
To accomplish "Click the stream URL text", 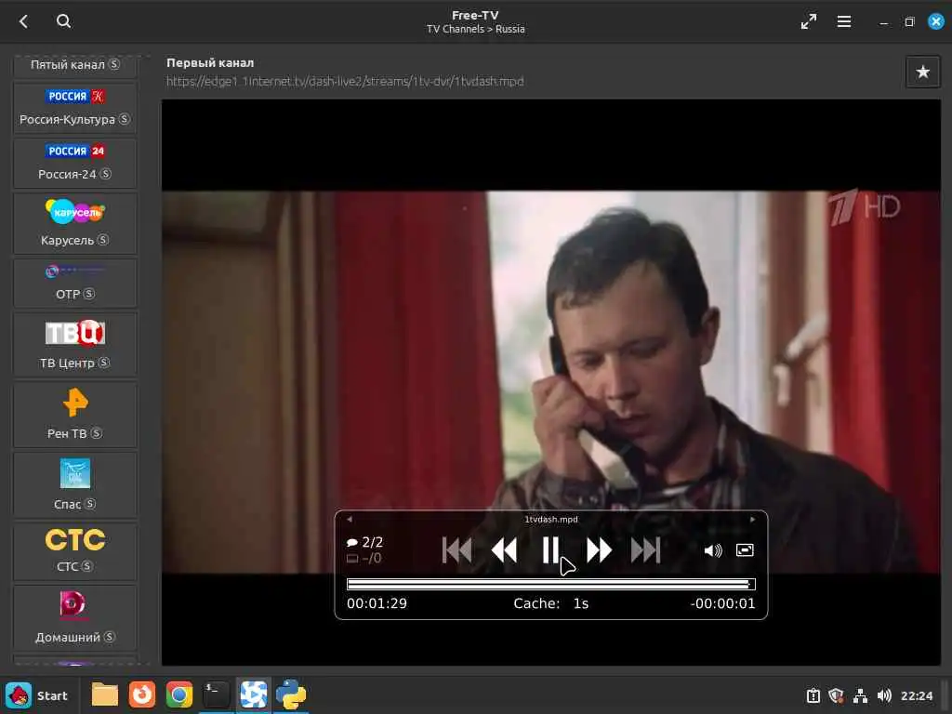I will [345, 82].
